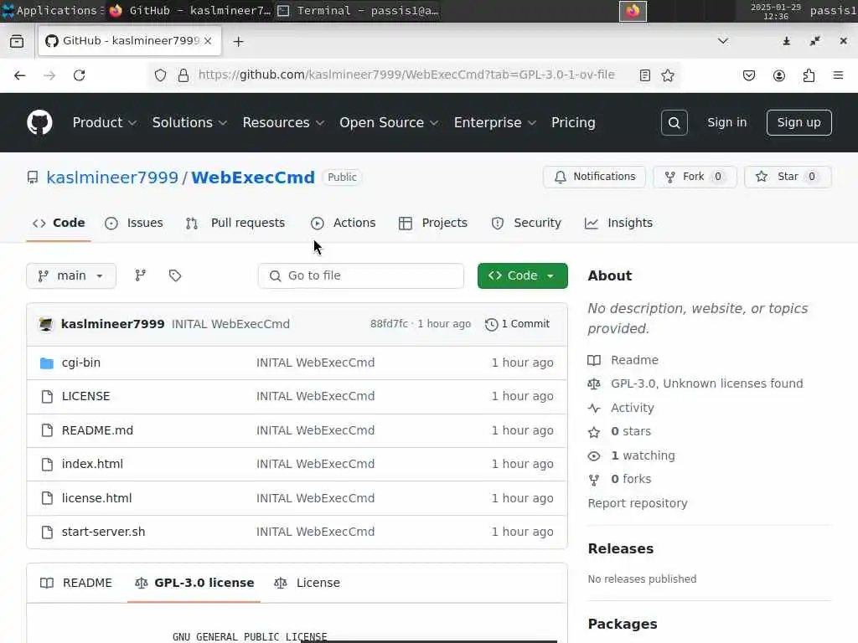Expand the Enterprise navigation dropdown
The width and height of the screenshot is (858, 643).
(x=494, y=122)
